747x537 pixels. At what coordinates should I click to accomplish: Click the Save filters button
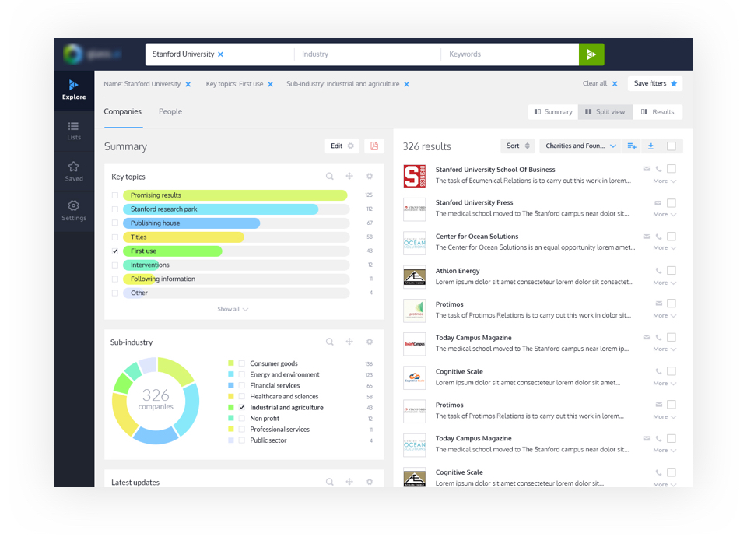(x=655, y=84)
